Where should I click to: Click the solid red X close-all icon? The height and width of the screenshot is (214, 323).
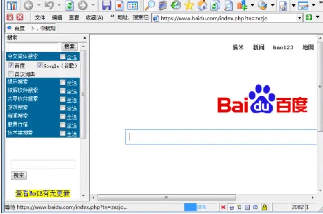pos(20,17)
